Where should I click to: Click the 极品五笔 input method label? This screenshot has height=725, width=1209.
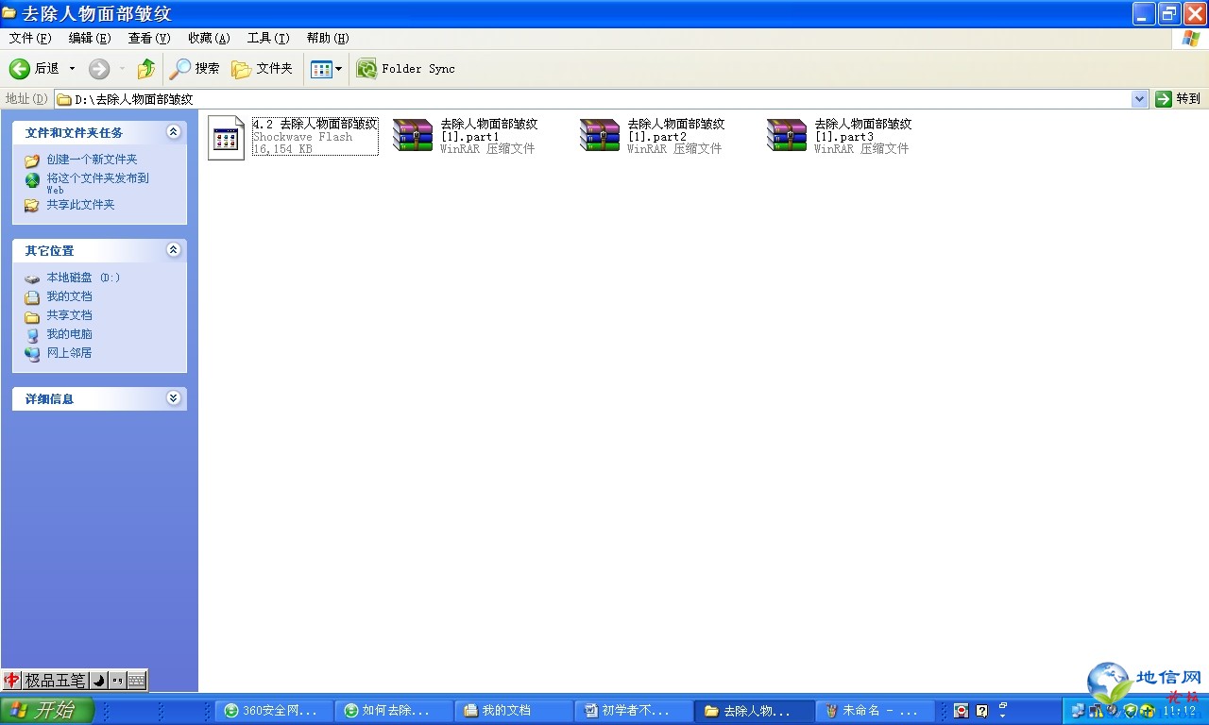pos(56,681)
